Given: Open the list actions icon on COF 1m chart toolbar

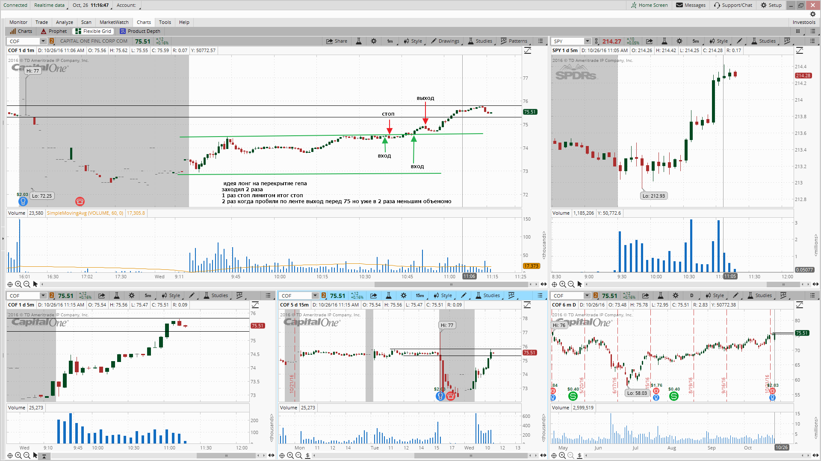Looking at the screenshot, I should pos(540,41).
